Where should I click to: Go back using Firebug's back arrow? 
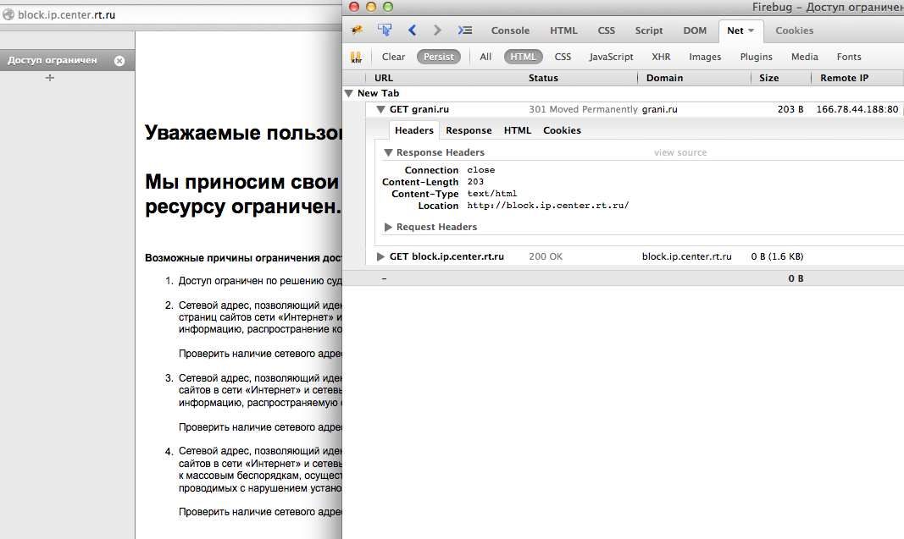(x=413, y=30)
